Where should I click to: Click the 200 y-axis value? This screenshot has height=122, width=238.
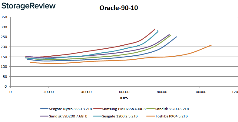[x=4, y=47]
